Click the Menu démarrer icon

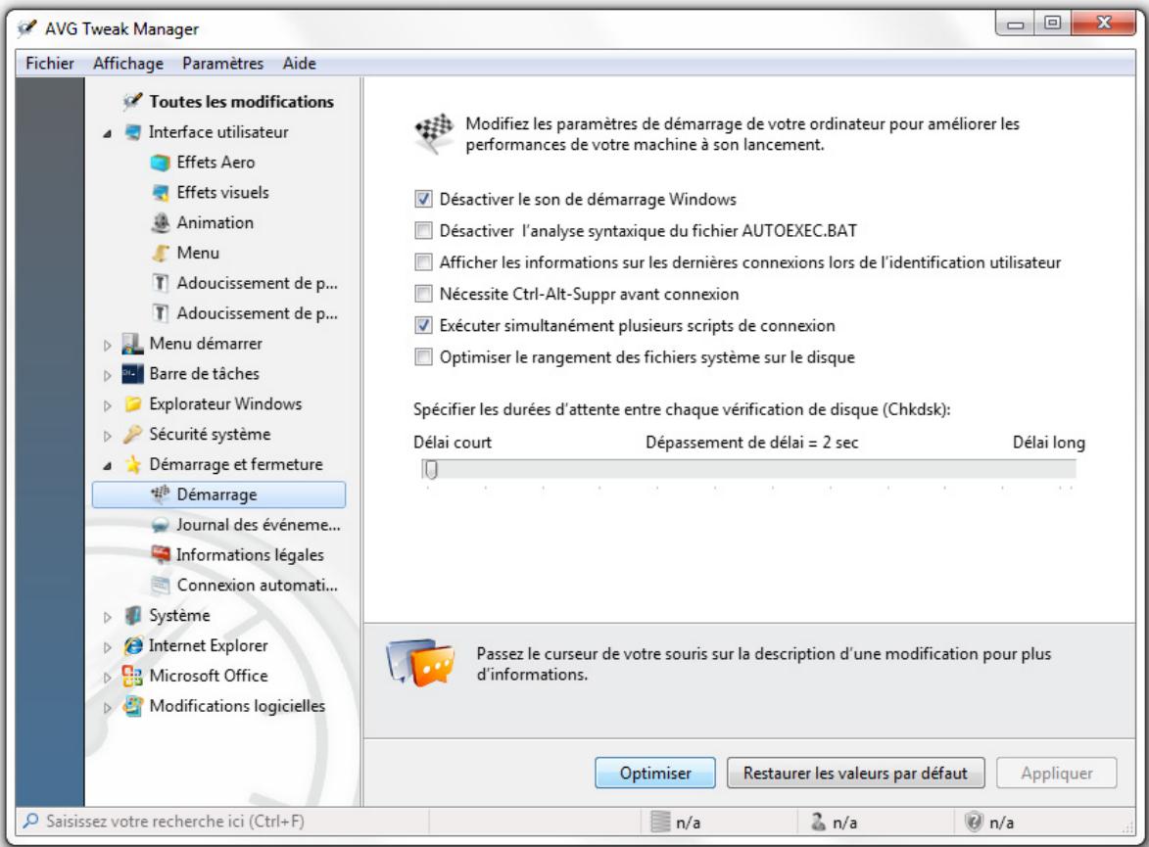[x=132, y=344]
